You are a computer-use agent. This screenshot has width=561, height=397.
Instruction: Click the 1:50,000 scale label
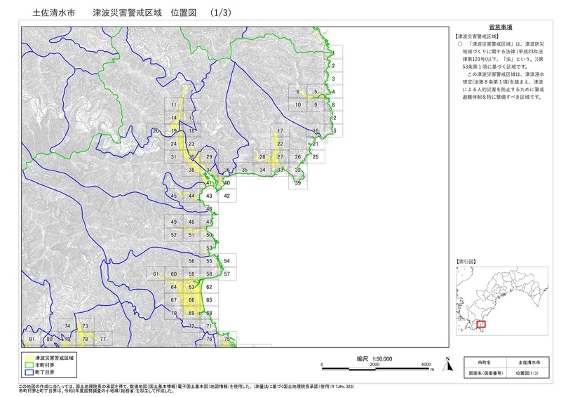374,358
